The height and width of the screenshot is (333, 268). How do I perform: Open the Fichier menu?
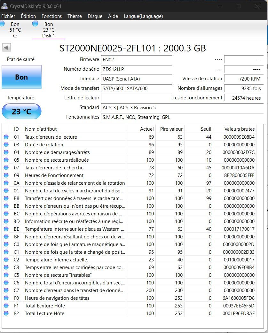(8, 16)
